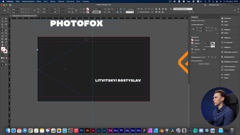
Task: Click the Заливка link in Properties
Action: [x=197, y=40]
